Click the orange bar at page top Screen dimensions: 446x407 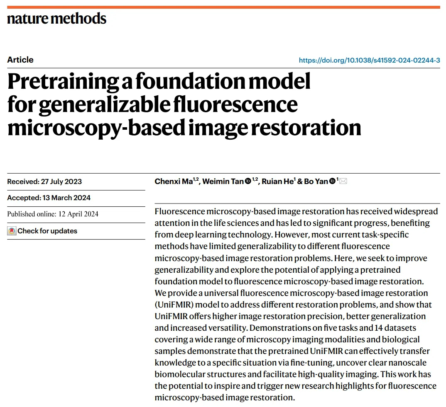(x=223, y=7)
